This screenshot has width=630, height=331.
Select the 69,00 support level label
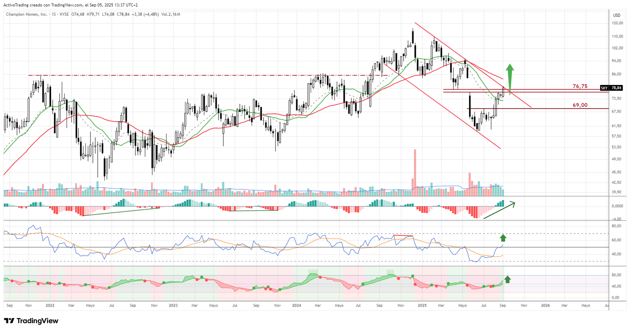[x=580, y=105]
